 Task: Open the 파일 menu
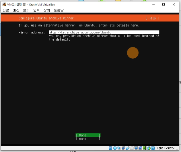tap(6, 10)
